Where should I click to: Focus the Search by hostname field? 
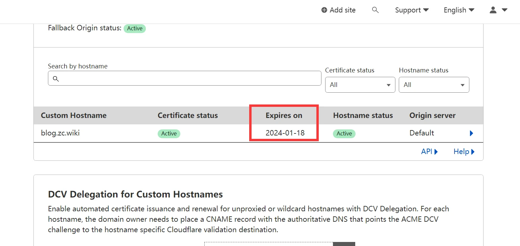coord(189,78)
